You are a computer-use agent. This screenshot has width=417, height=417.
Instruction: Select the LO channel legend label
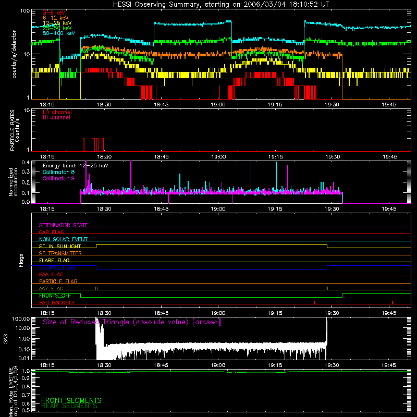coord(57,112)
